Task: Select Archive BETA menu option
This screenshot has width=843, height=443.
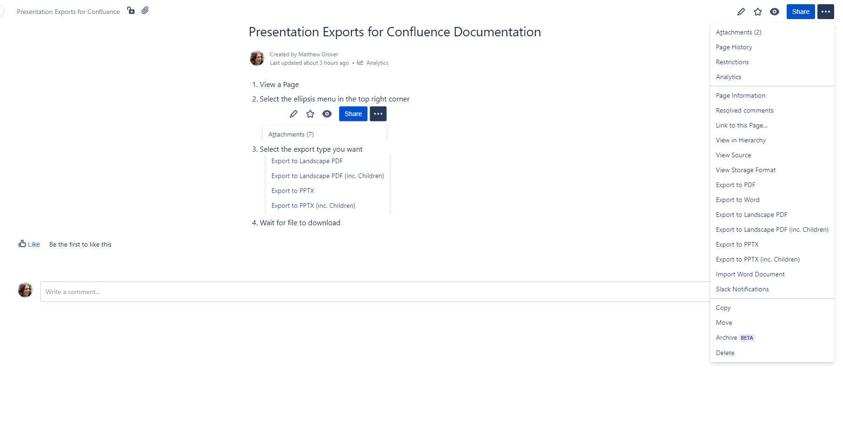Action: (x=772, y=337)
